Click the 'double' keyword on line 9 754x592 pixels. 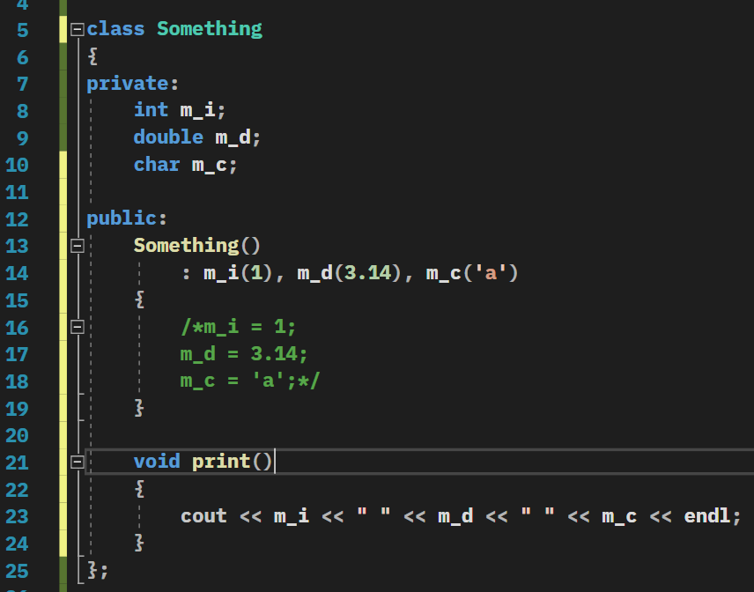pyautogui.click(x=168, y=137)
